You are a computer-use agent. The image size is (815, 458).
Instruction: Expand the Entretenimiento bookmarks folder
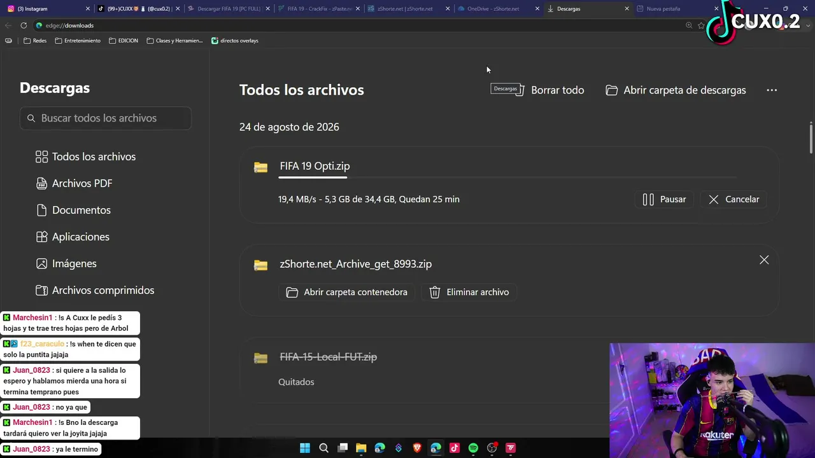(78, 41)
